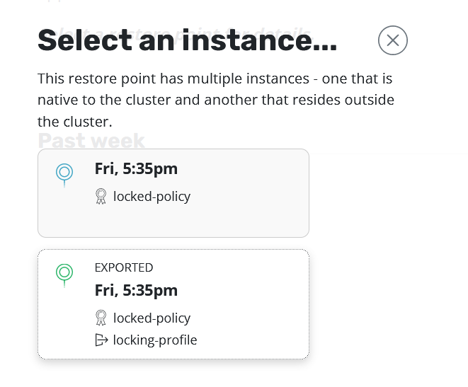Select the exported Fri, 5:35pm instance time
Screen dimensions: 468x387
136,291
